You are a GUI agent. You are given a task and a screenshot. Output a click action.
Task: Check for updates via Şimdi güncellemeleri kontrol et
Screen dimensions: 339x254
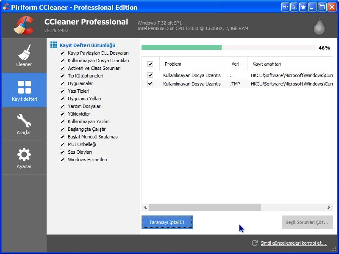293,243
